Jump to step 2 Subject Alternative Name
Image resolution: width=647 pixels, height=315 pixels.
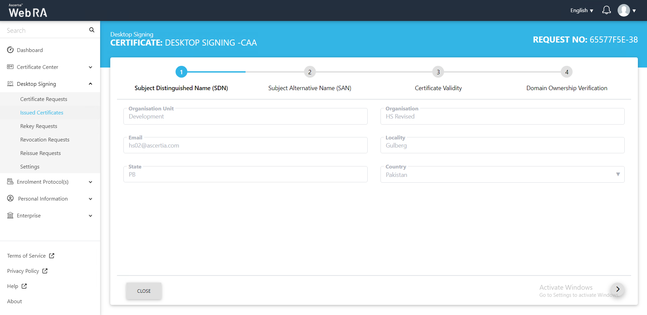pyautogui.click(x=309, y=72)
